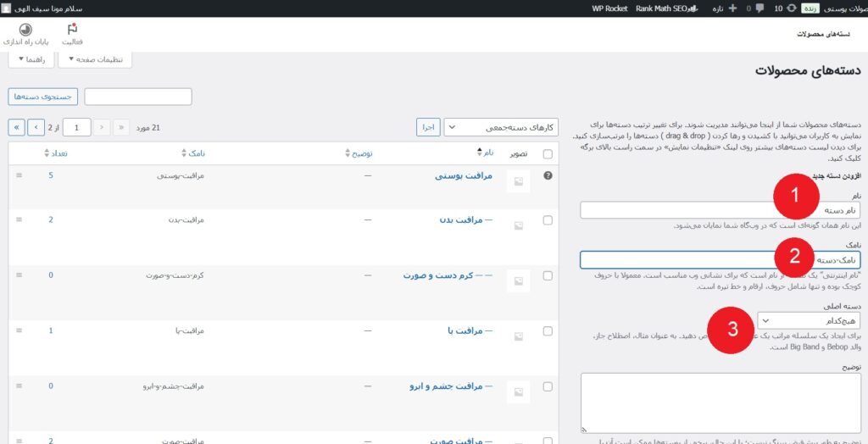Open the دسته اصلی parent category dropdown
This screenshot has height=444, width=868.
(808, 320)
